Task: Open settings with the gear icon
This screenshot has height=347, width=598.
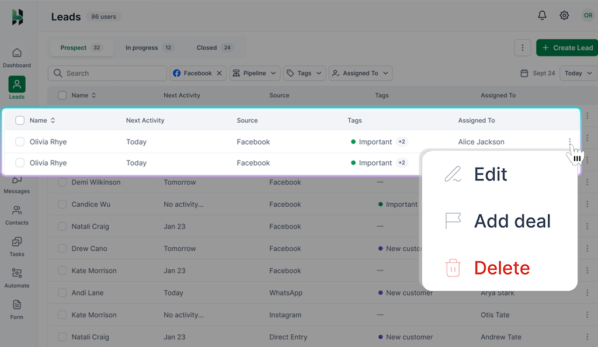Action: [x=564, y=15]
